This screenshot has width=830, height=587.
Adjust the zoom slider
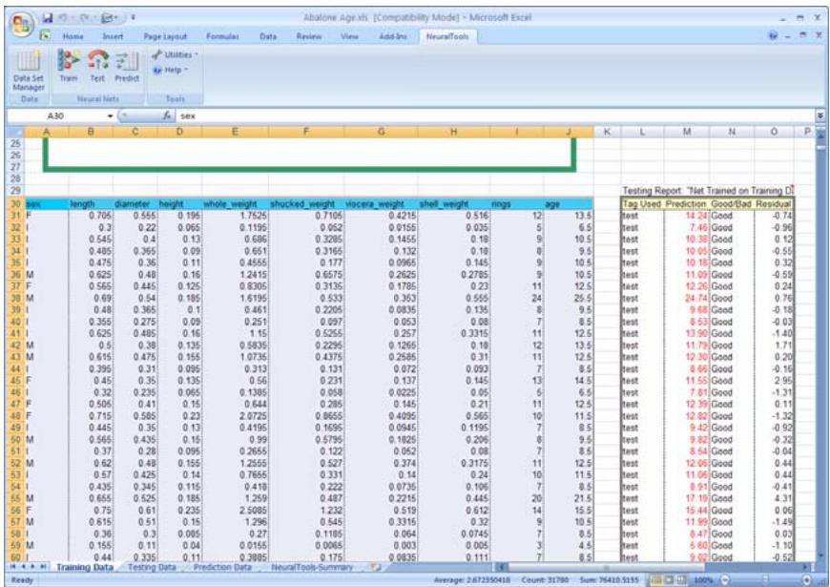point(763,577)
